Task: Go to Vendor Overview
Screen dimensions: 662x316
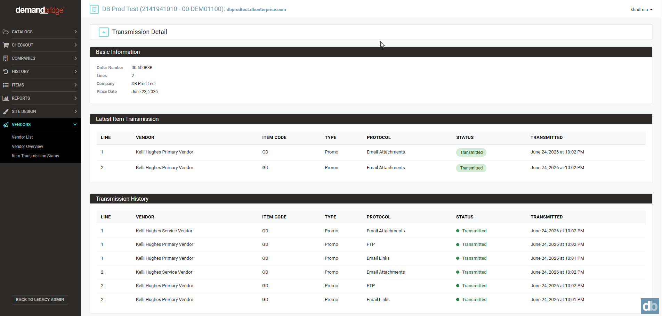Action: point(27,147)
